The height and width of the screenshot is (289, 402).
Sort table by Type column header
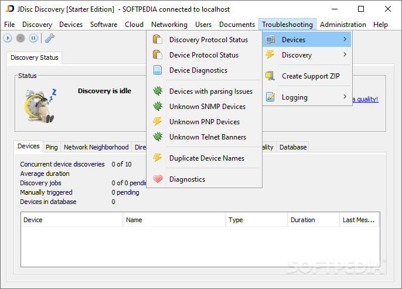coord(257,220)
